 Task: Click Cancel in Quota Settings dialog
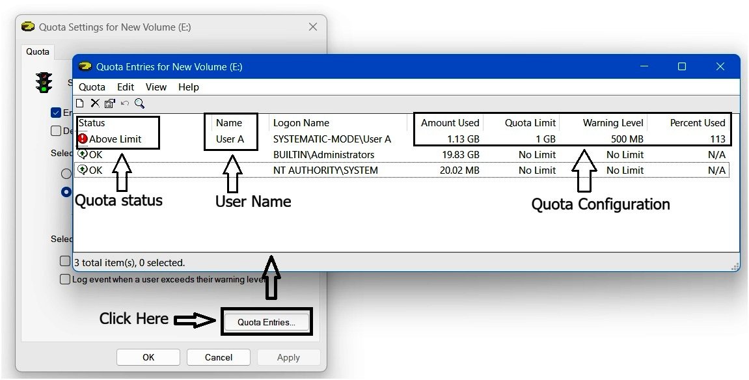219,357
